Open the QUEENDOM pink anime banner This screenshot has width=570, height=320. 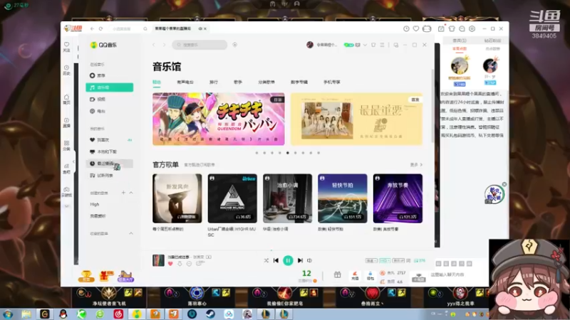219,119
